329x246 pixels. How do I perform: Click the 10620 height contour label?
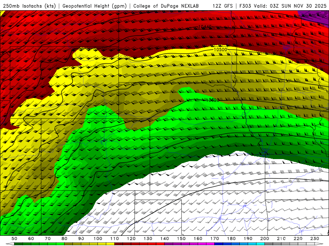(x=213, y=100)
